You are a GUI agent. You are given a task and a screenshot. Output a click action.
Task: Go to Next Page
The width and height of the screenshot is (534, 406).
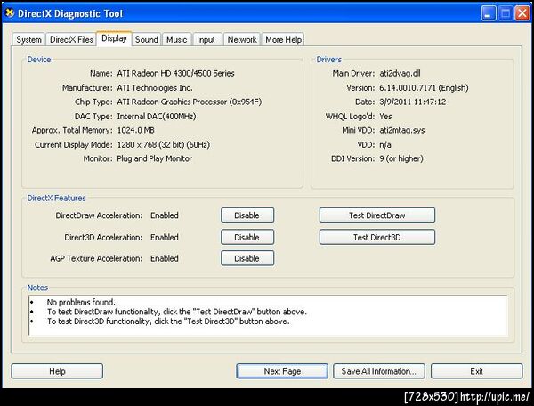(x=282, y=371)
